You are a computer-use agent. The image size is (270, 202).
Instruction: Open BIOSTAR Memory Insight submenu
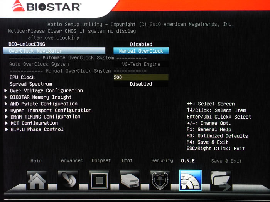coord(40,97)
